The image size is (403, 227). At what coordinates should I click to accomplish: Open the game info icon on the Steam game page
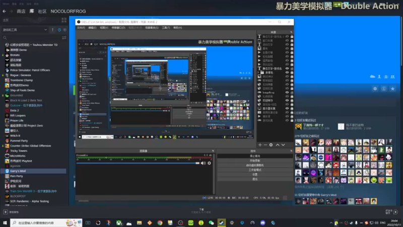pos(384,89)
